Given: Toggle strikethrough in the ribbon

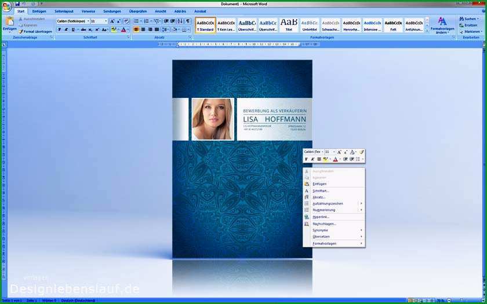Looking at the screenshot, I should 83,30.
